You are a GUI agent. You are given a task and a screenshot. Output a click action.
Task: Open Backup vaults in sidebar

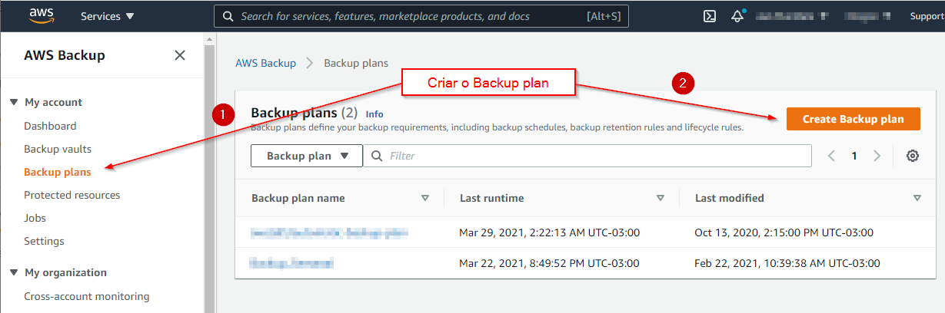point(58,149)
